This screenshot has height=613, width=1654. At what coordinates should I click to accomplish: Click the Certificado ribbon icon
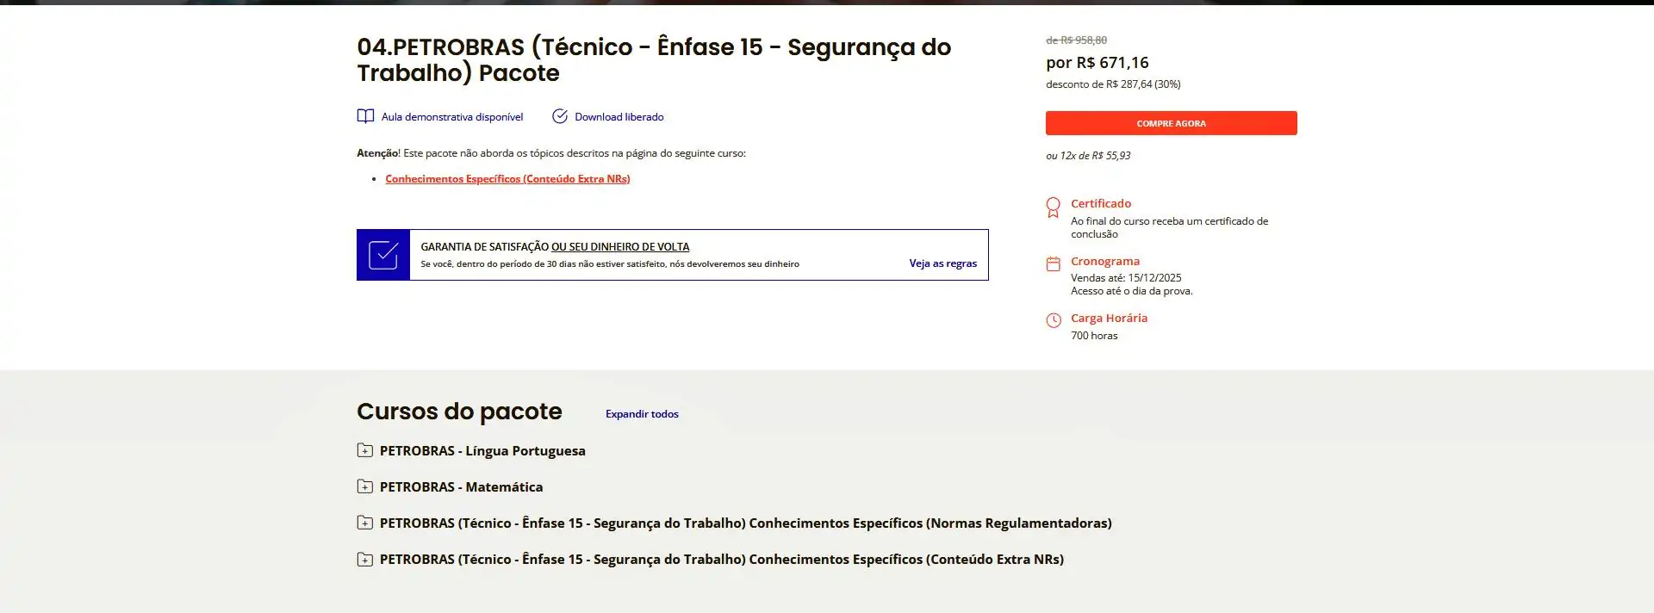1053,207
